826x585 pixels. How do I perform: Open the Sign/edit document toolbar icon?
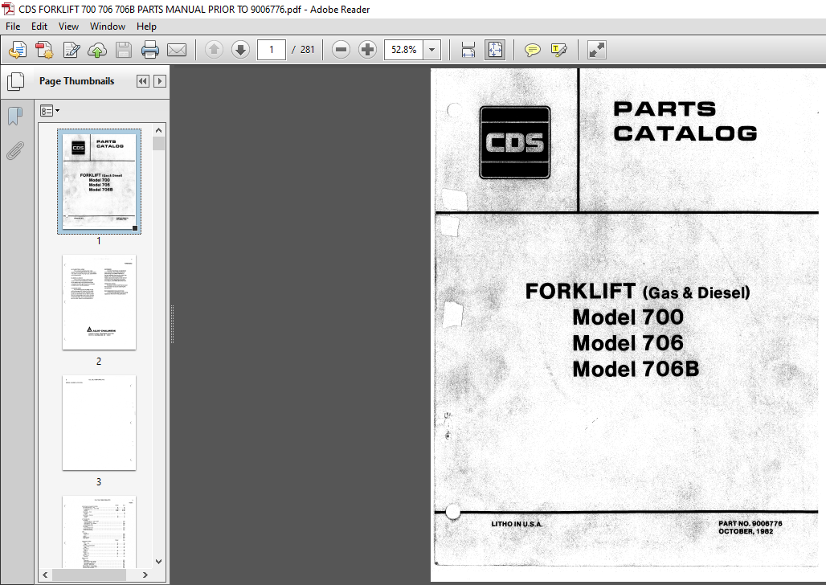click(72, 50)
